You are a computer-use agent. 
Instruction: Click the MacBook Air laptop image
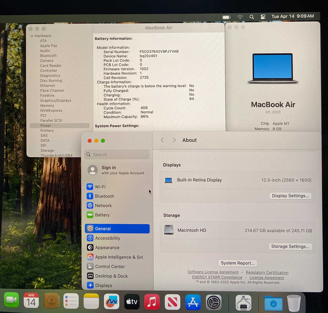(273, 69)
